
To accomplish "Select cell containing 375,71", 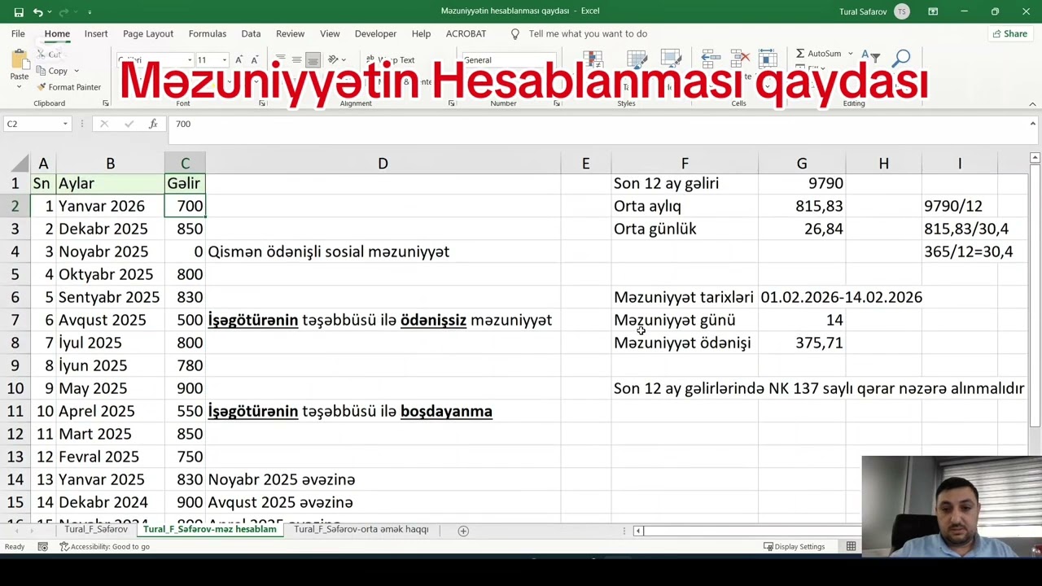I will [x=802, y=343].
